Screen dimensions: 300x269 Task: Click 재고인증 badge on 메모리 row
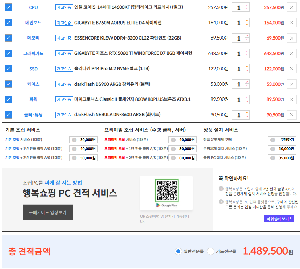click(64, 38)
